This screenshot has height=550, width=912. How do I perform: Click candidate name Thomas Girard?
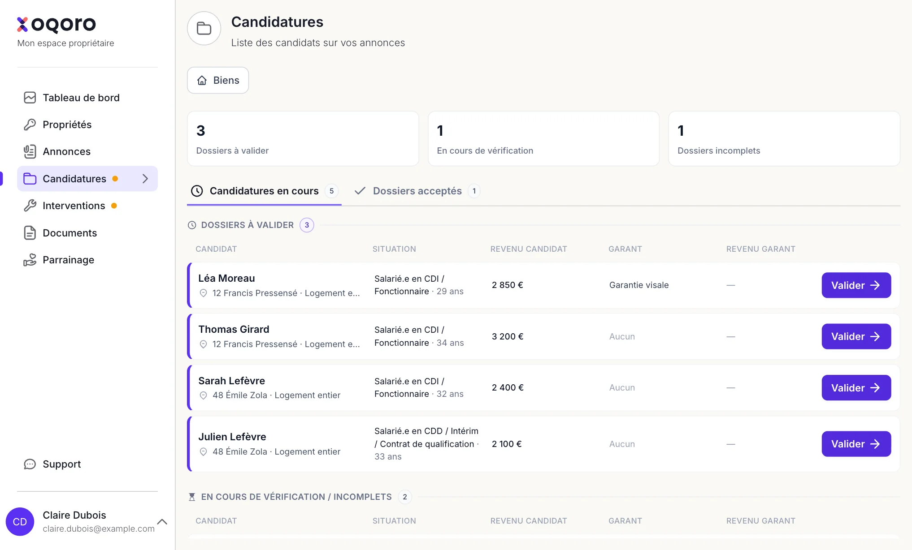point(234,329)
